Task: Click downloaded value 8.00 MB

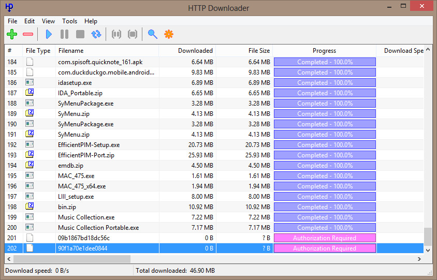Action: click(202, 197)
